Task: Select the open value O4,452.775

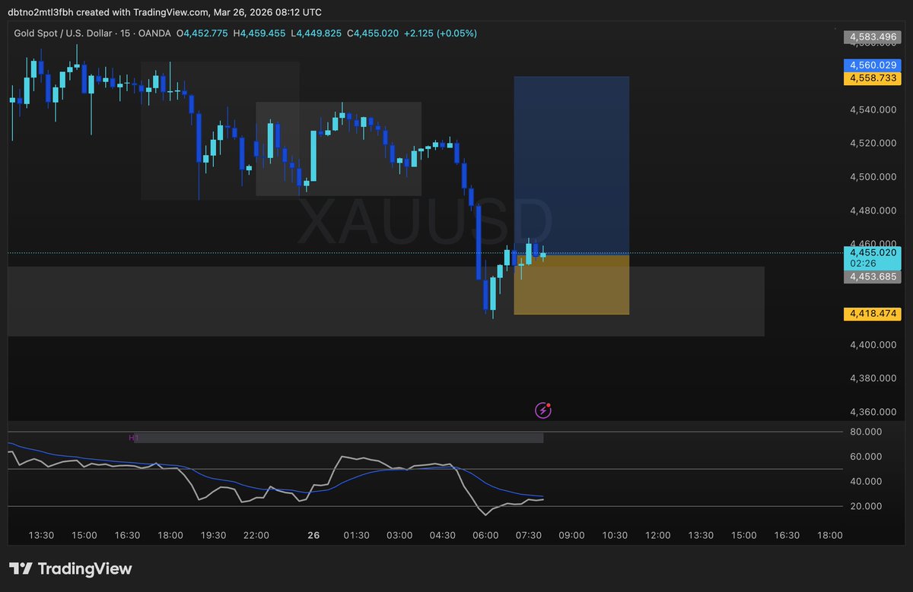Action: pos(202,33)
